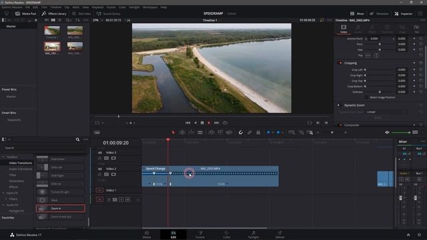The width and height of the screenshot is (427, 240).
Task: Toggle Loop playback icon
Action: point(226,123)
